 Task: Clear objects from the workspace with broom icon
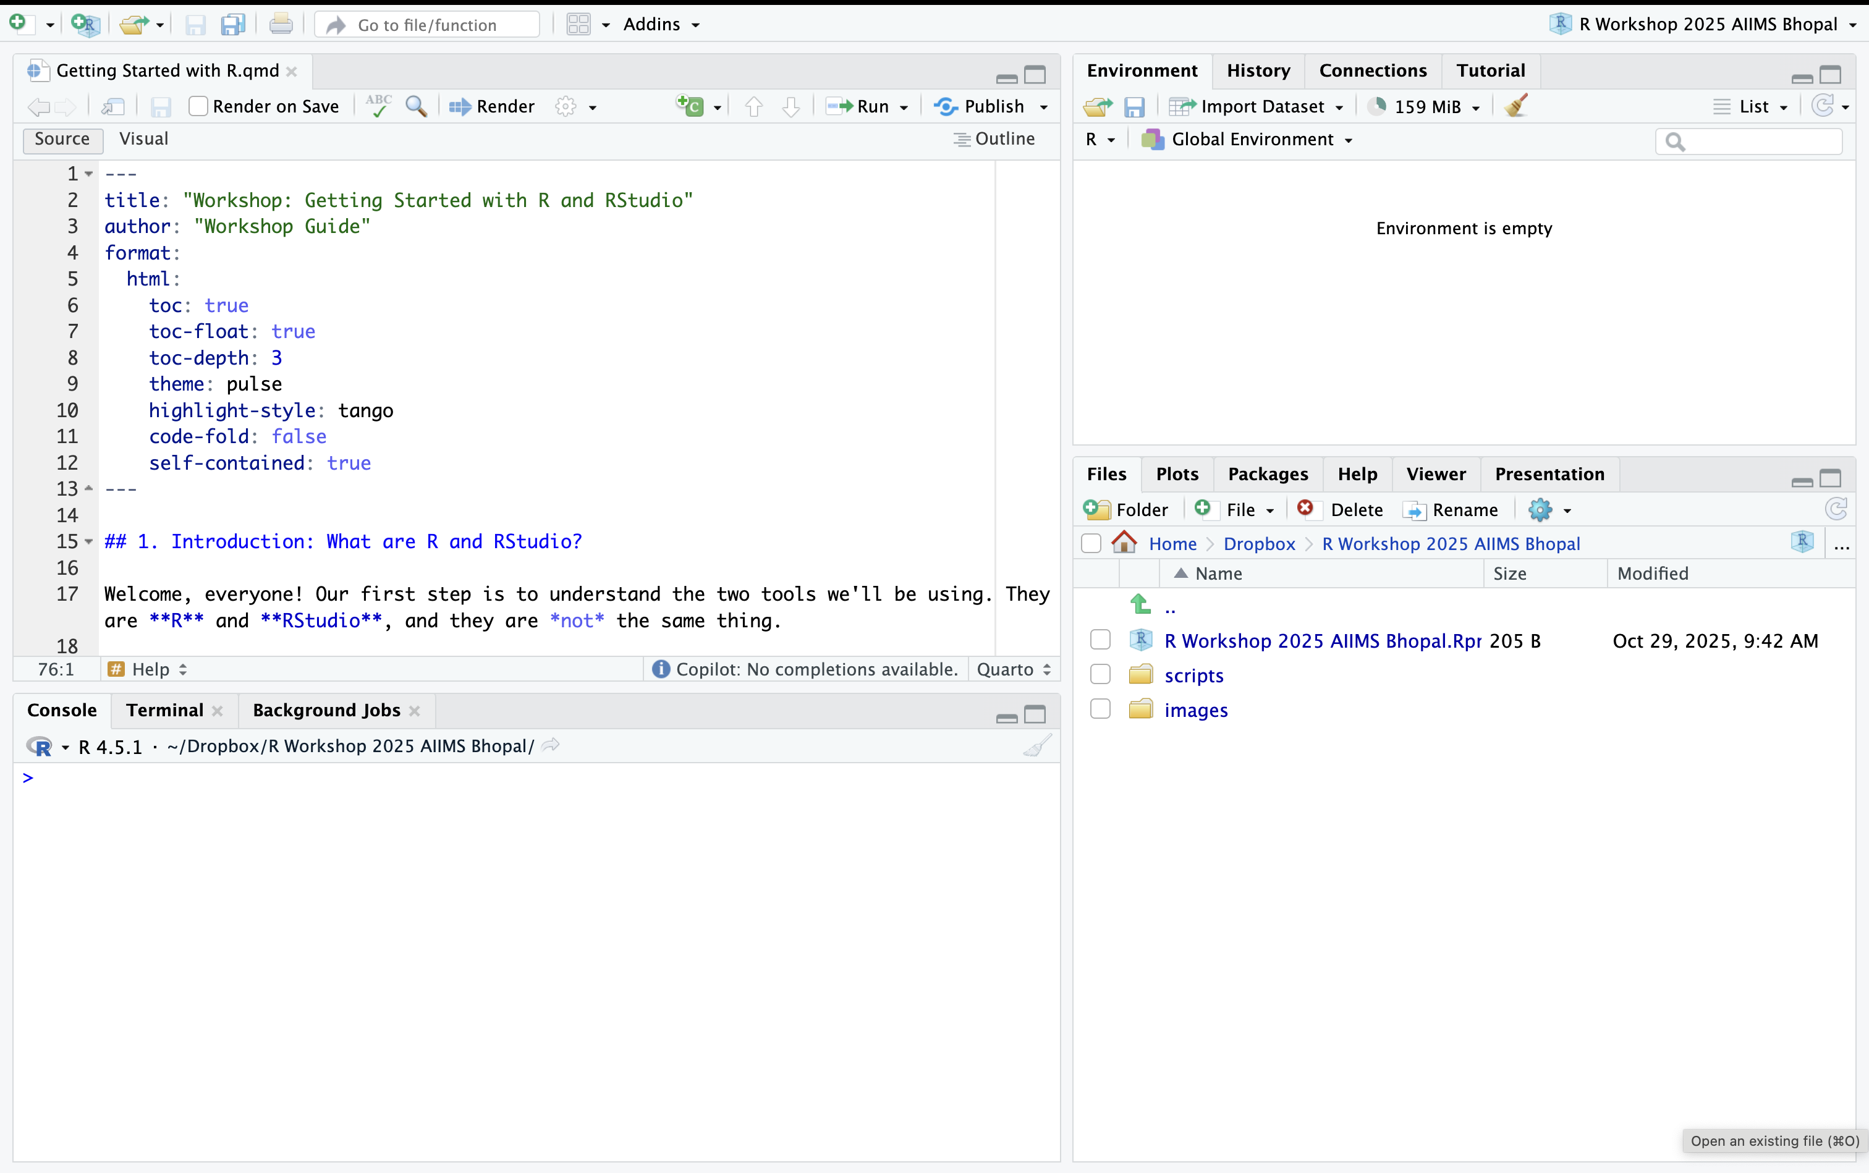pyautogui.click(x=1515, y=106)
